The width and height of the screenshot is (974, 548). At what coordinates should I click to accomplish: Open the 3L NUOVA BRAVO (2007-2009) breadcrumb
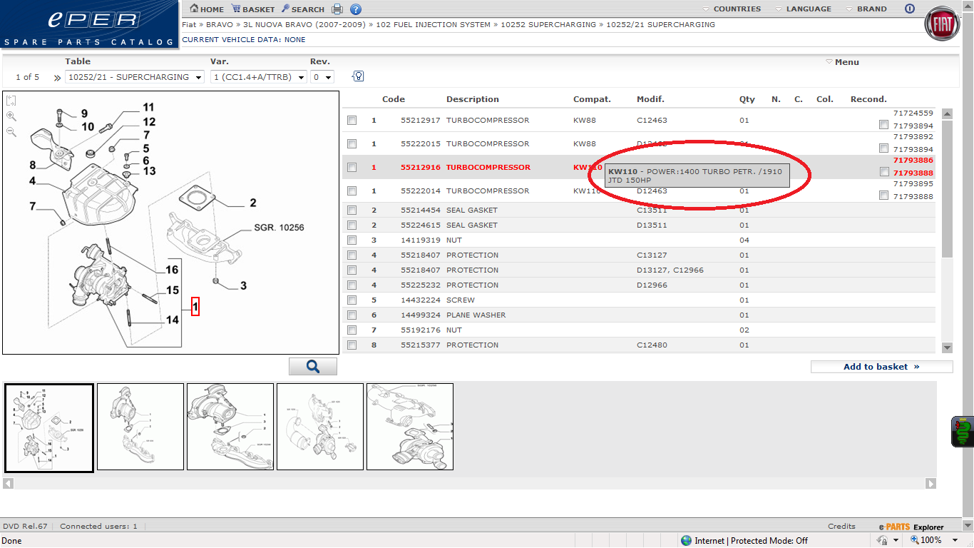[x=304, y=24]
